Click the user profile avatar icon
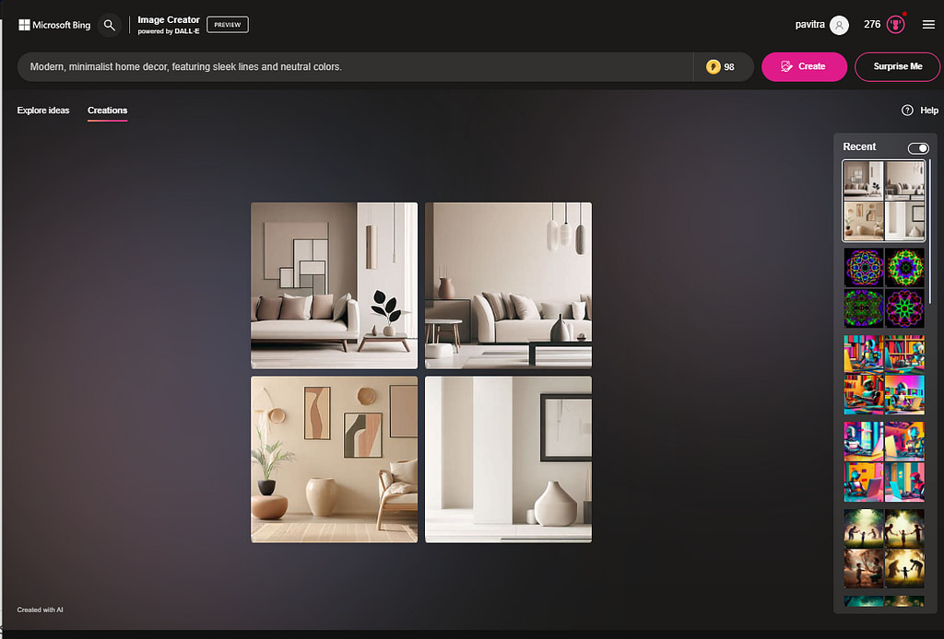Viewport: 944px width, 639px height. 839,25
